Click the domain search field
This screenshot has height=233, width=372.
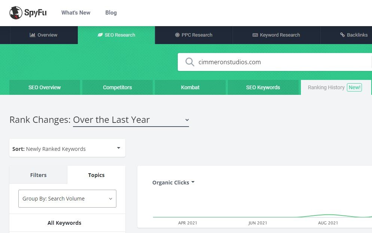coord(275,62)
